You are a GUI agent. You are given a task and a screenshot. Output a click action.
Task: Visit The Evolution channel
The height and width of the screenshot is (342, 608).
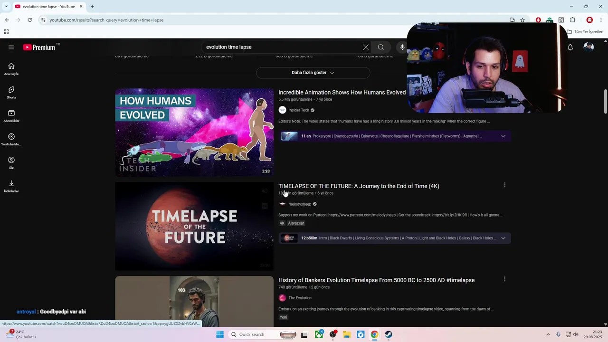[300, 298]
